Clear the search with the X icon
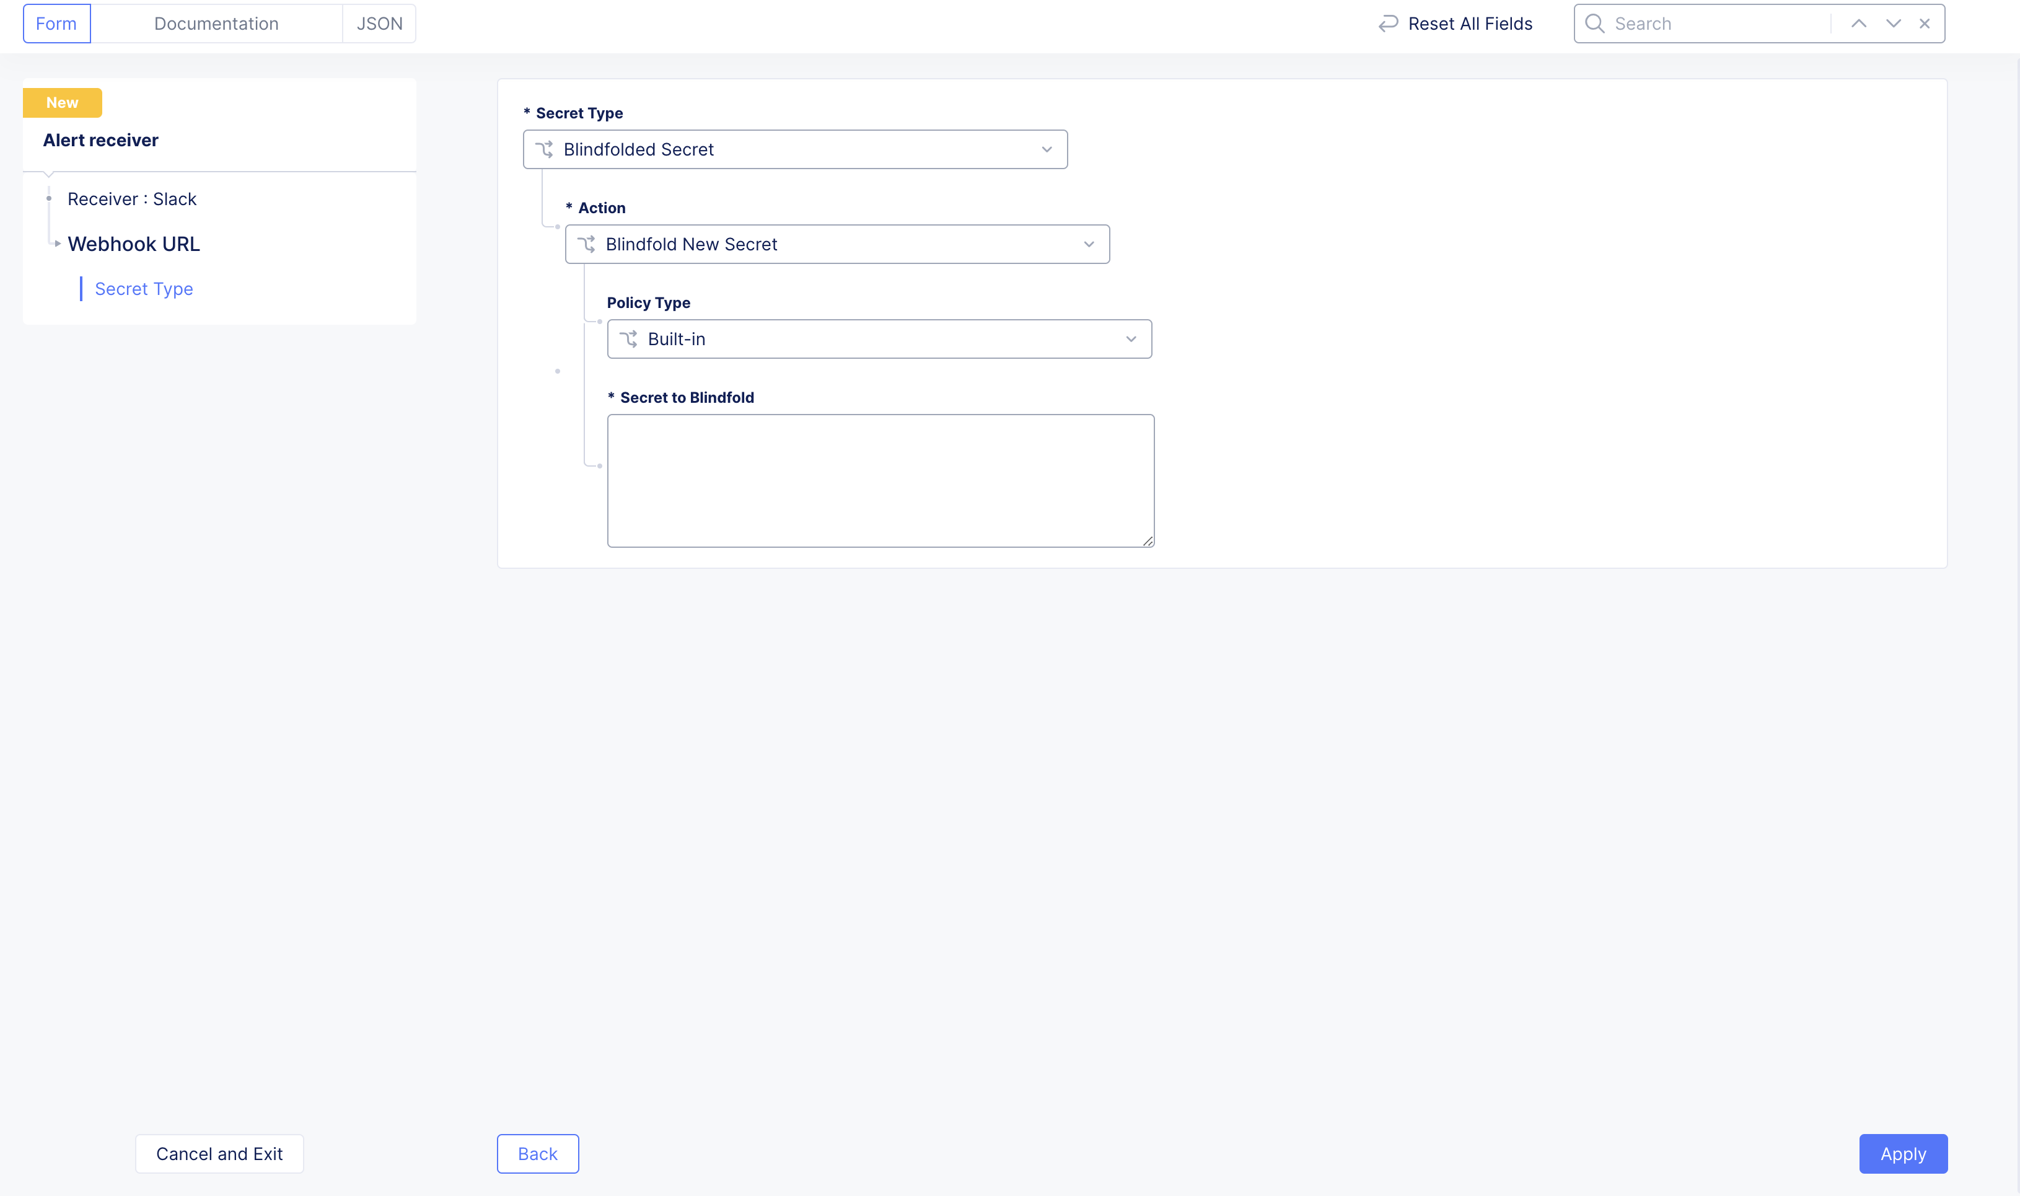The width and height of the screenshot is (2020, 1196). point(1925,24)
